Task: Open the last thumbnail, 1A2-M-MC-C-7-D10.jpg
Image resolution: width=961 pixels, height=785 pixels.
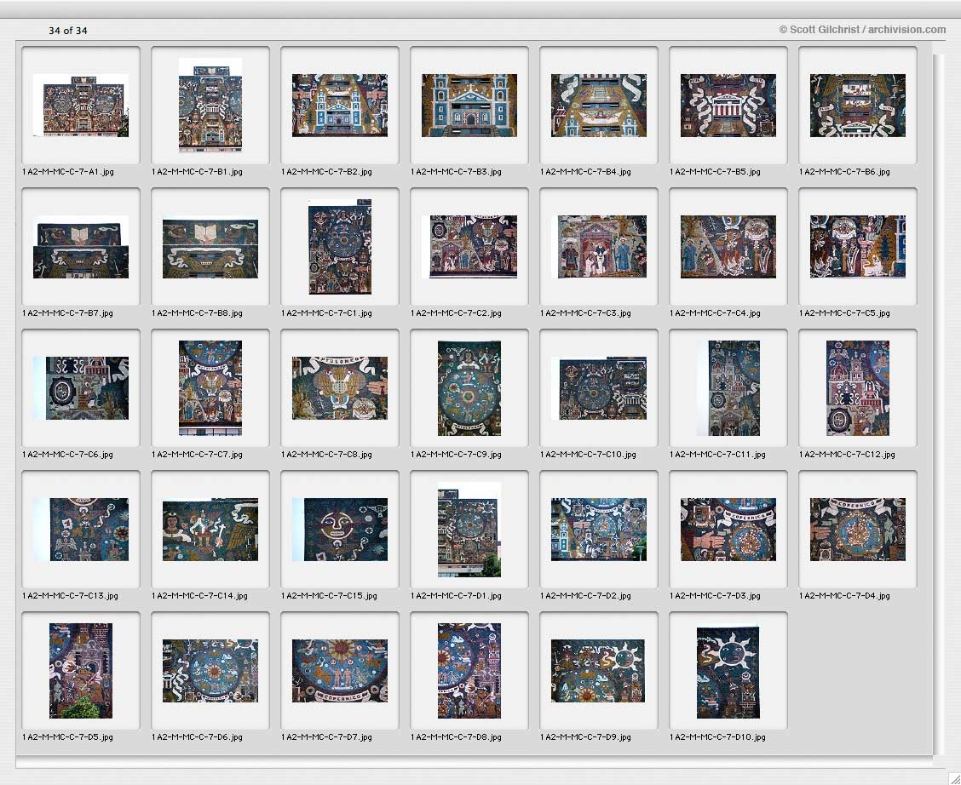Action: [728, 671]
